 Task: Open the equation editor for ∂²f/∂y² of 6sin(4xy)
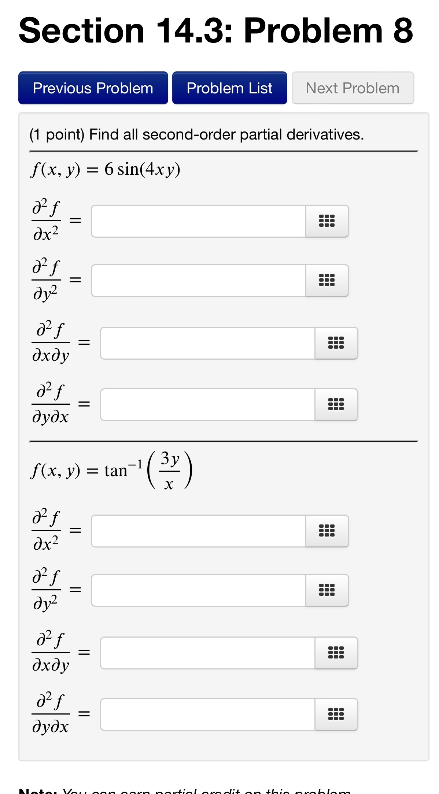click(327, 281)
